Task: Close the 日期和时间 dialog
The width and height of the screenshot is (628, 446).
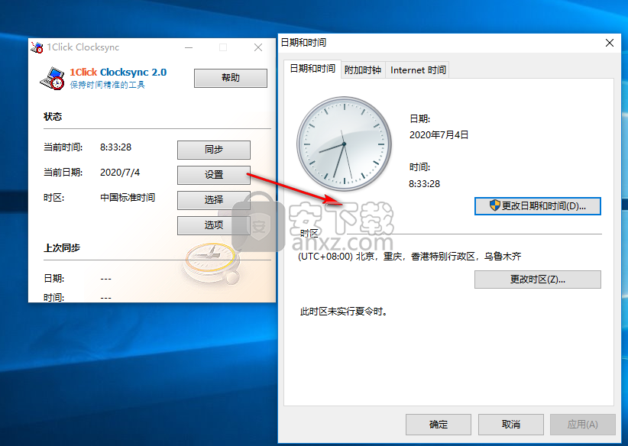Action: pos(610,43)
